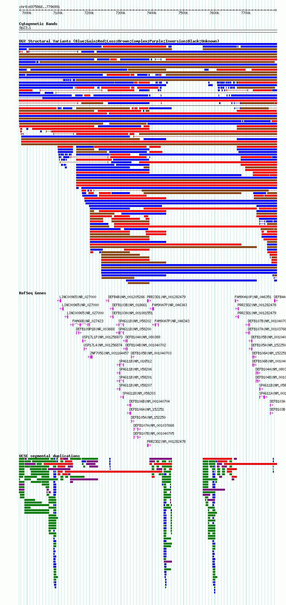Click the chr8:6975866..7796991 region label

40,7
